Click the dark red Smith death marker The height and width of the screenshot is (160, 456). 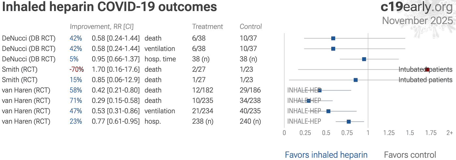[x=427, y=69]
